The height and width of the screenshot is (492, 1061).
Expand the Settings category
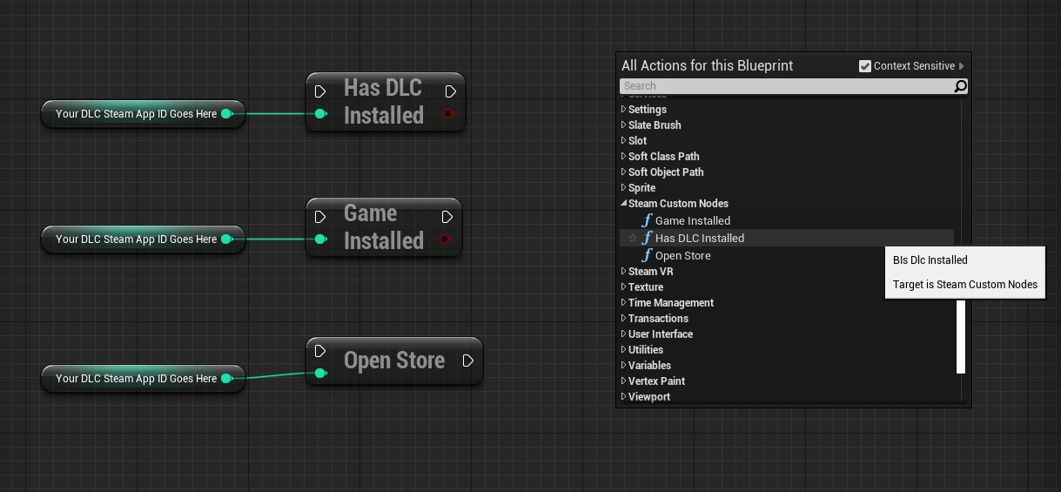(x=623, y=110)
